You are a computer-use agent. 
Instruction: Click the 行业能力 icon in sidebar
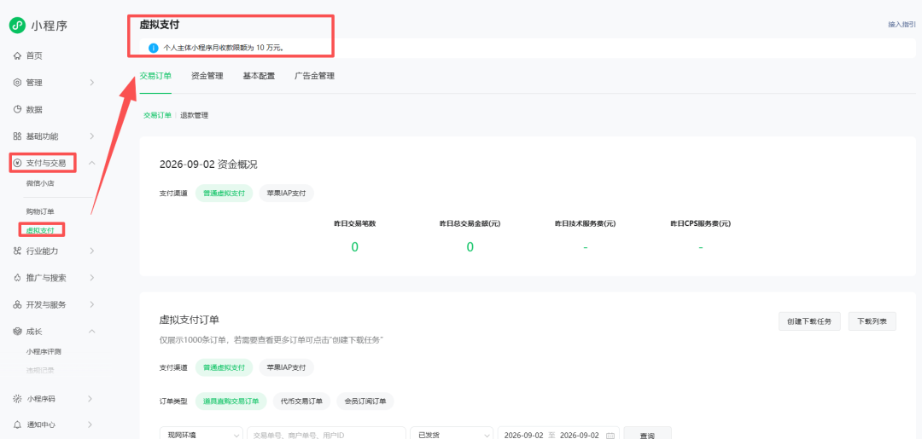tap(17, 251)
